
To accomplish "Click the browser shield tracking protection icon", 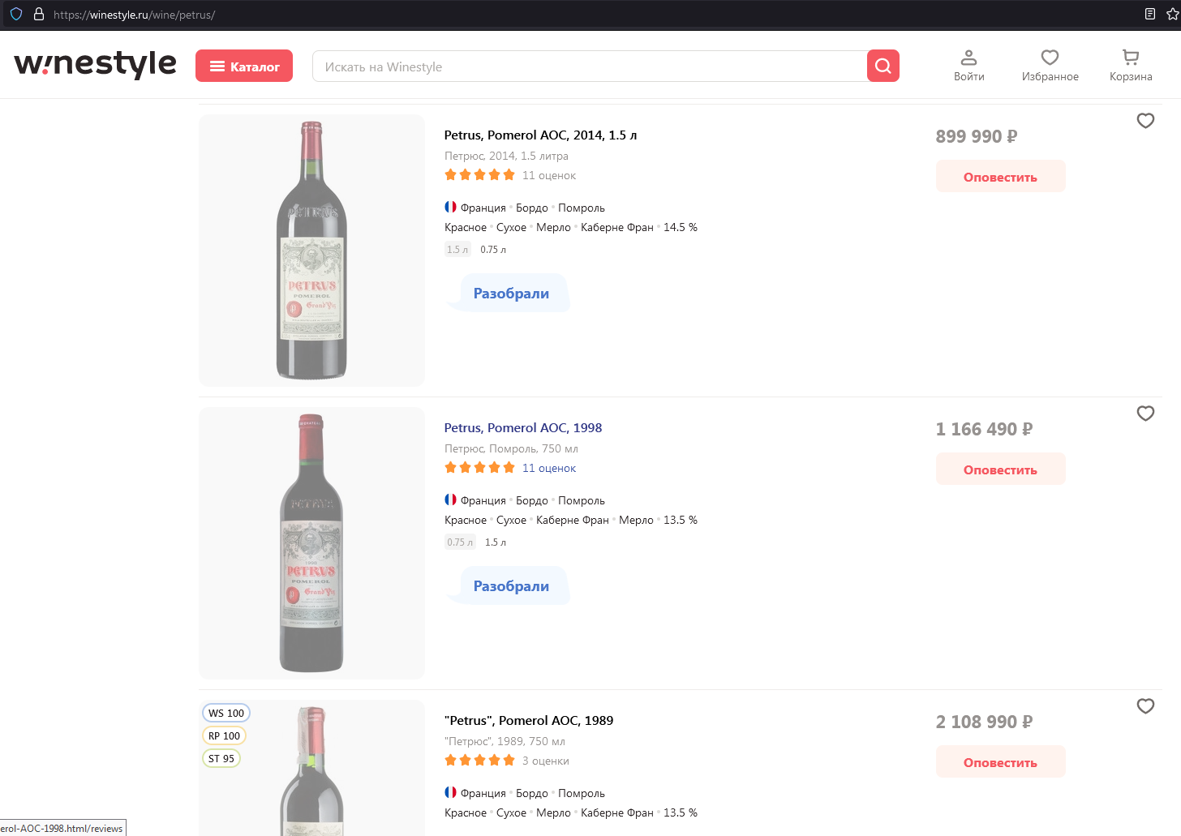I will [x=16, y=15].
